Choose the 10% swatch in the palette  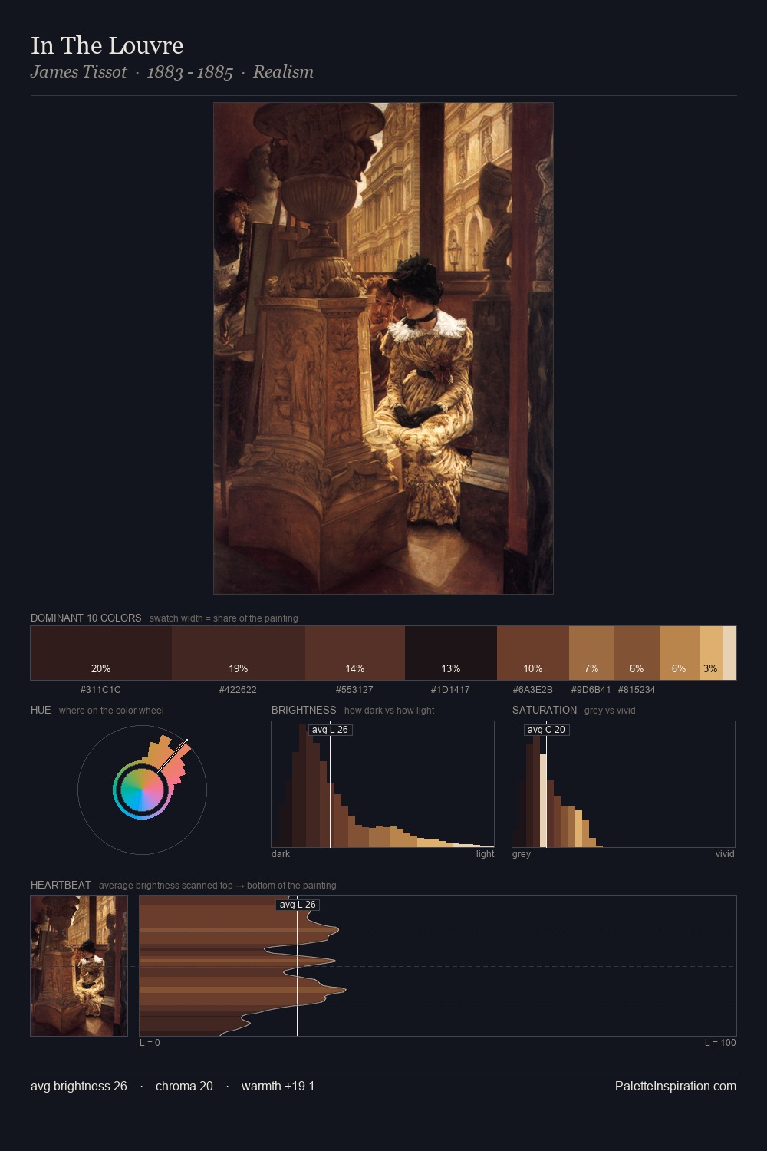(x=533, y=653)
